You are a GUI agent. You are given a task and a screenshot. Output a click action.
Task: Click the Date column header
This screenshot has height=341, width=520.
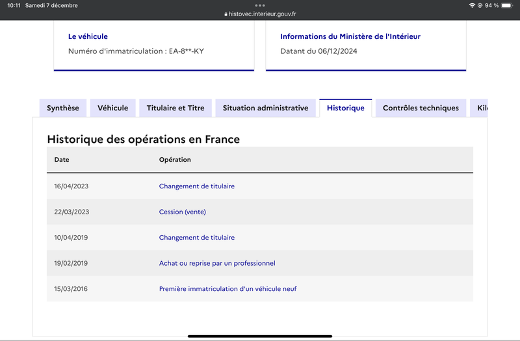(62, 160)
